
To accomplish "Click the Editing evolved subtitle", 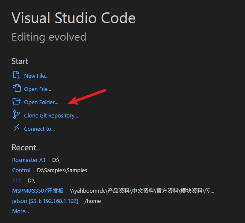I will (x=49, y=37).
